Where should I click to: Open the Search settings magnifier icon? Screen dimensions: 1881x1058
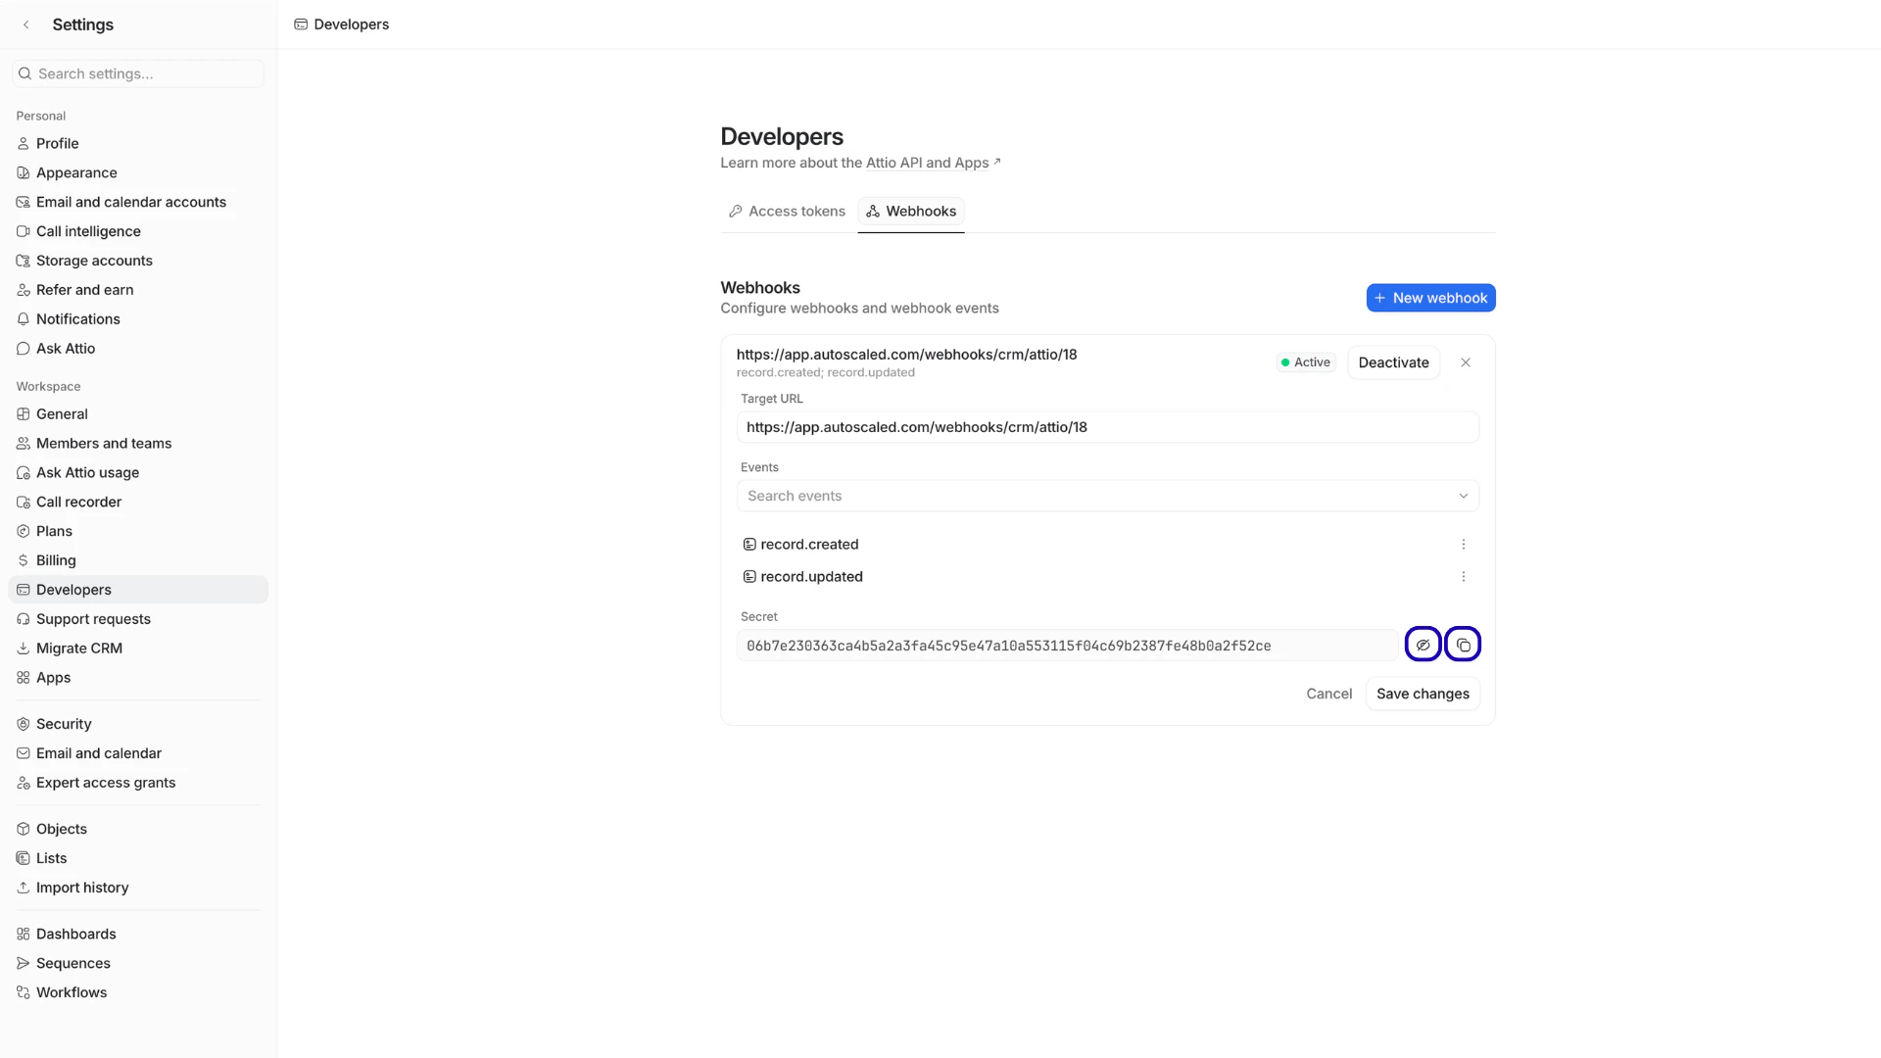click(x=24, y=72)
